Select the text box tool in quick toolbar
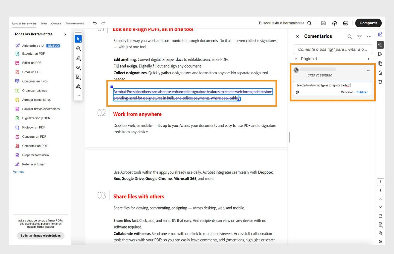 point(78,77)
